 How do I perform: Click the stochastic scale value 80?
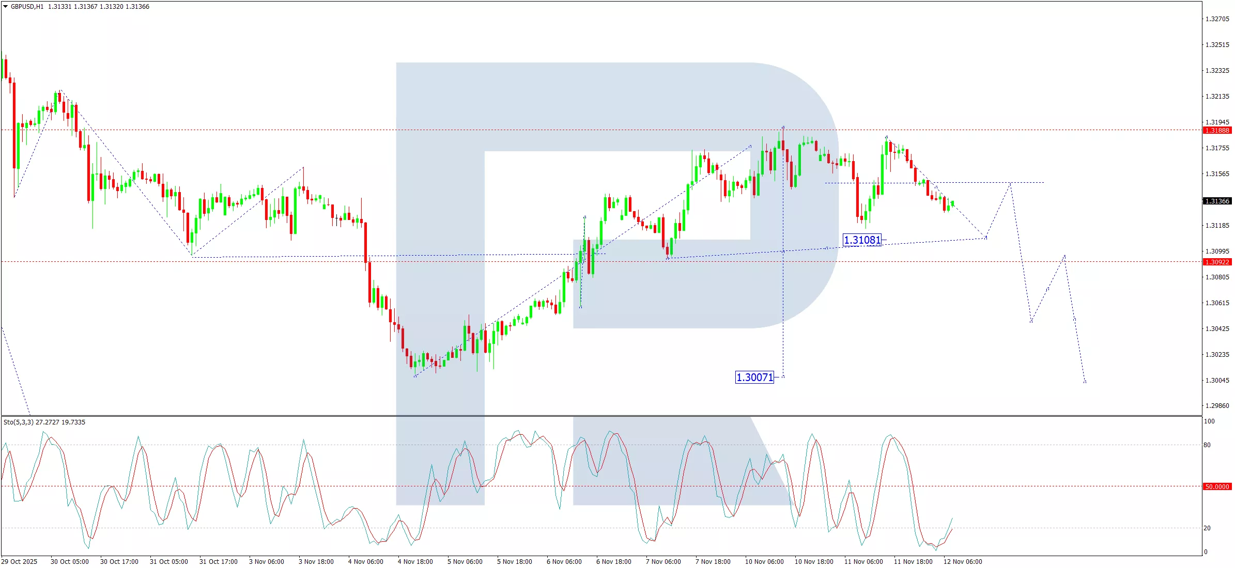click(x=1207, y=445)
